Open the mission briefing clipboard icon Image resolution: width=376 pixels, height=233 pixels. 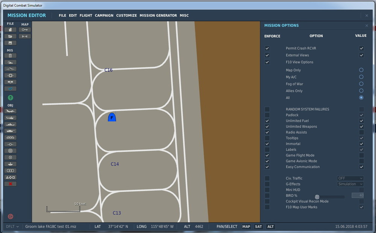(x=10, y=56)
